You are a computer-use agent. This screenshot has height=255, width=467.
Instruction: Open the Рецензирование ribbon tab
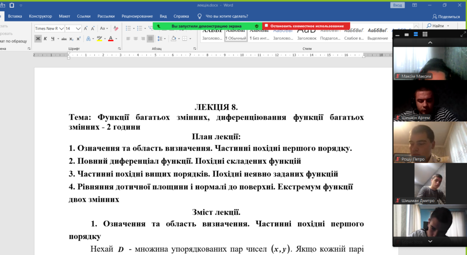pyautogui.click(x=137, y=16)
